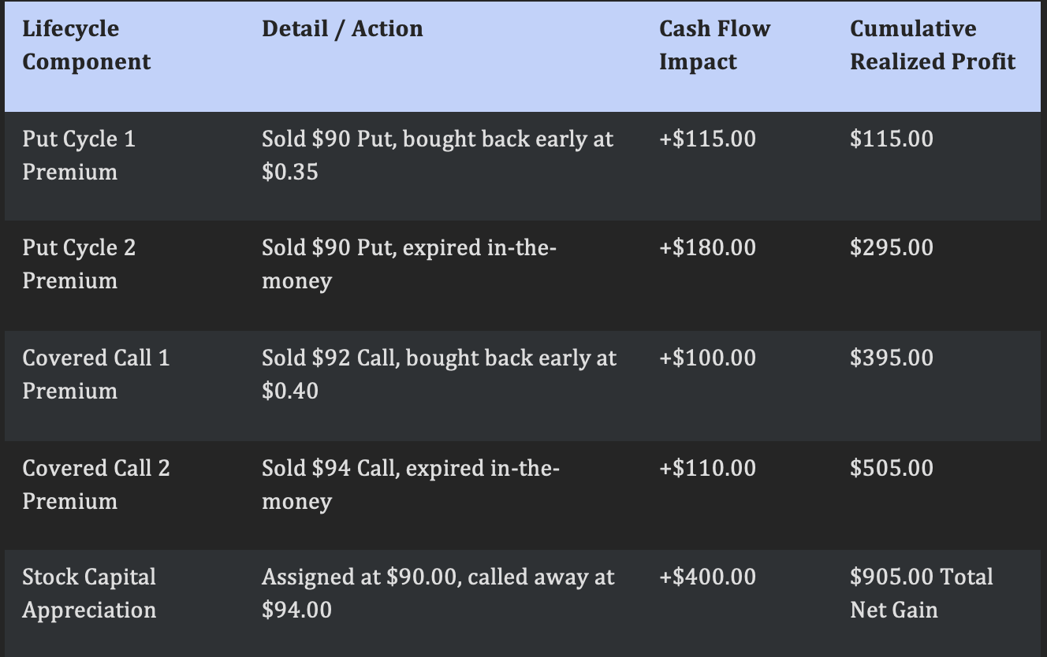Click the +$180.00 cash flow value
This screenshot has width=1047, height=657.
pyautogui.click(x=707, y=248)
